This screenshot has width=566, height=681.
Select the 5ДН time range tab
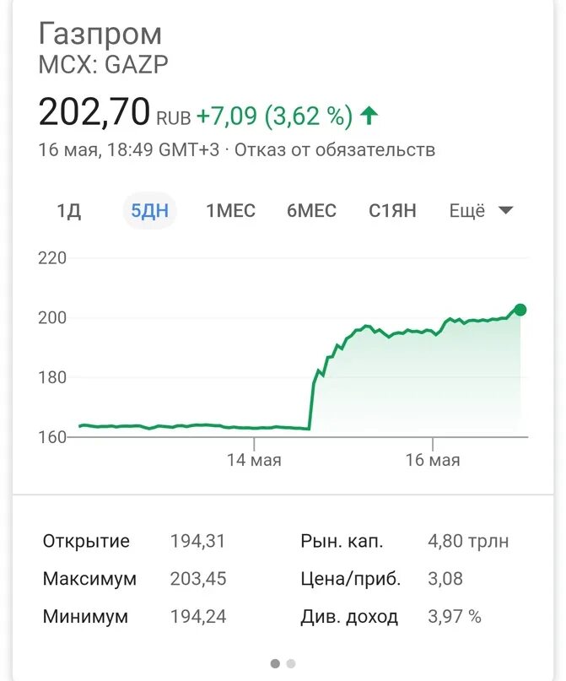pos(150,211)
